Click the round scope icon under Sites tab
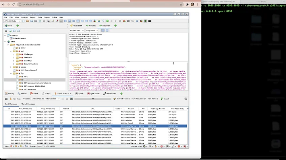Screen dimensions: 286x160 coord(6,31)
